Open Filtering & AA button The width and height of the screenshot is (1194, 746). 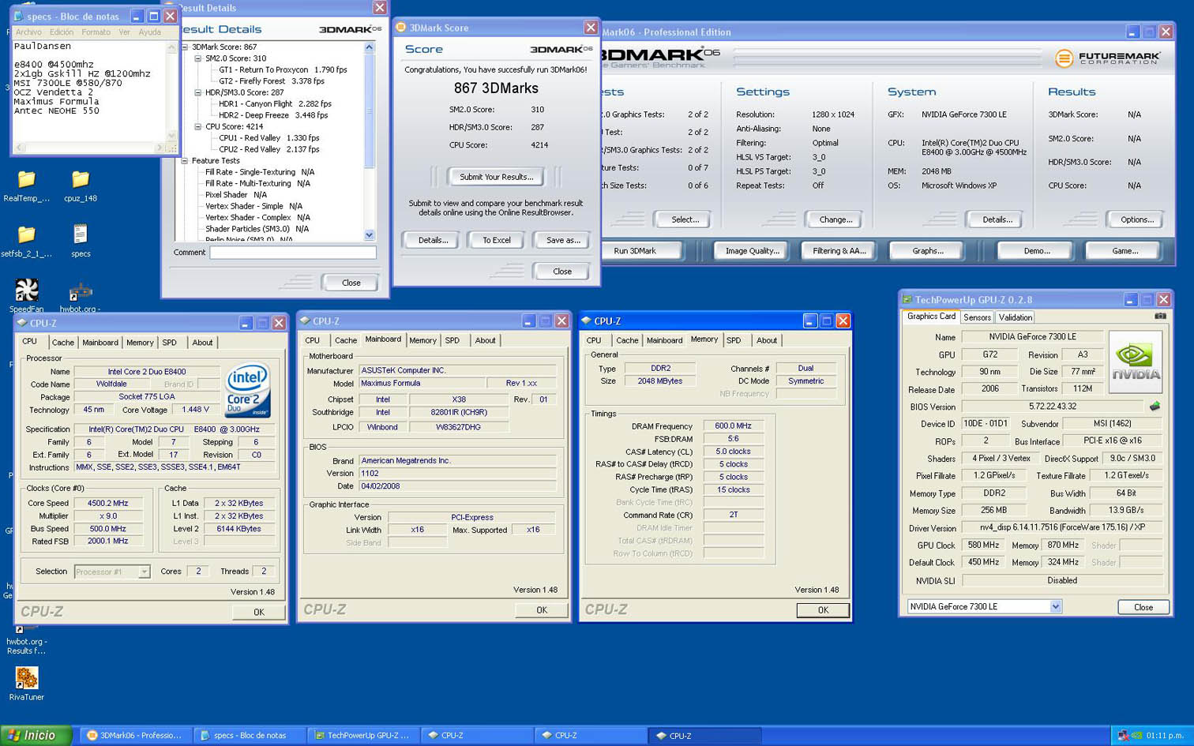839,251
